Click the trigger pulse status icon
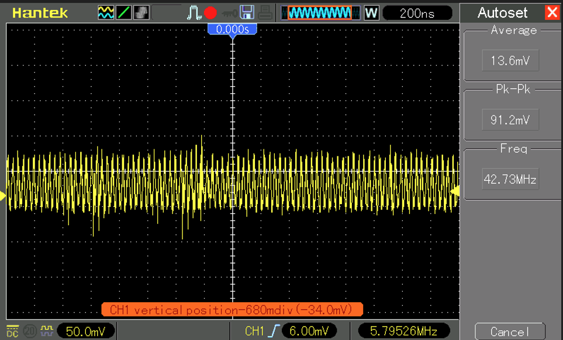This screenshot has width=563, height=340. point(194,12)
